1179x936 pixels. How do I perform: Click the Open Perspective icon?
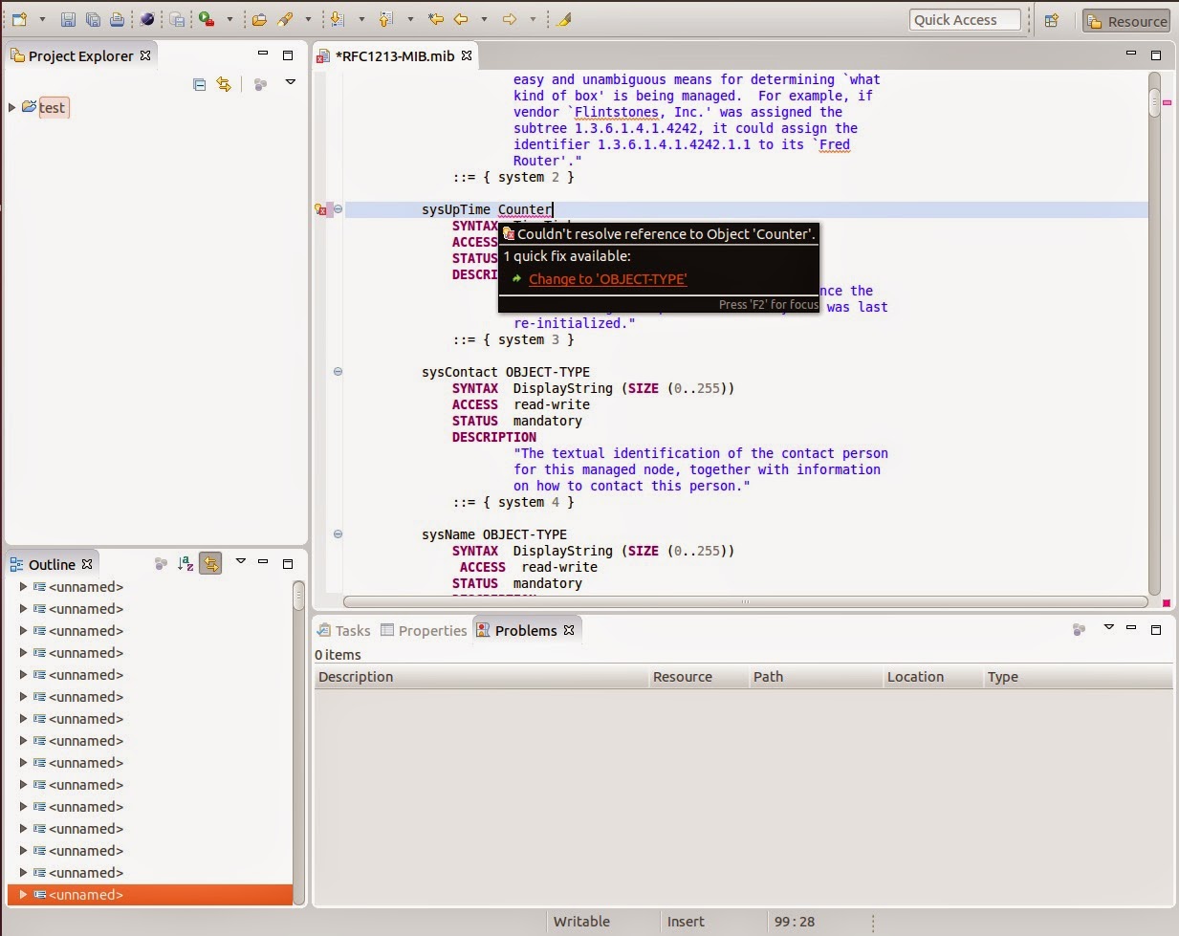tap(1052, 20)
